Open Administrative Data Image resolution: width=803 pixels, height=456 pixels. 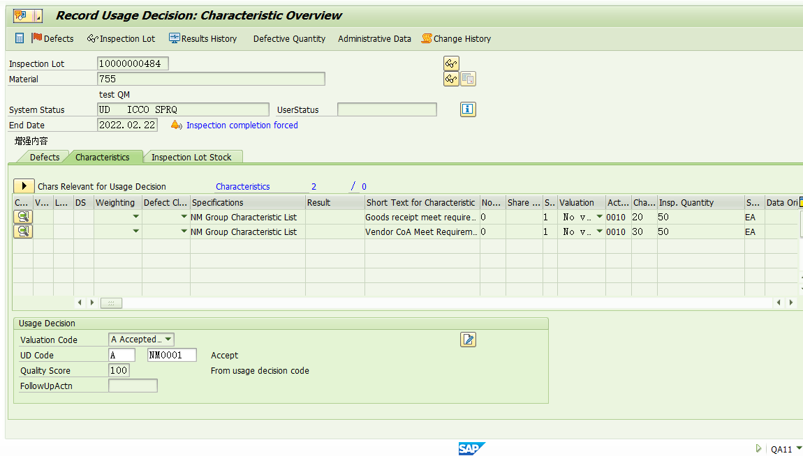click(374, 39)
